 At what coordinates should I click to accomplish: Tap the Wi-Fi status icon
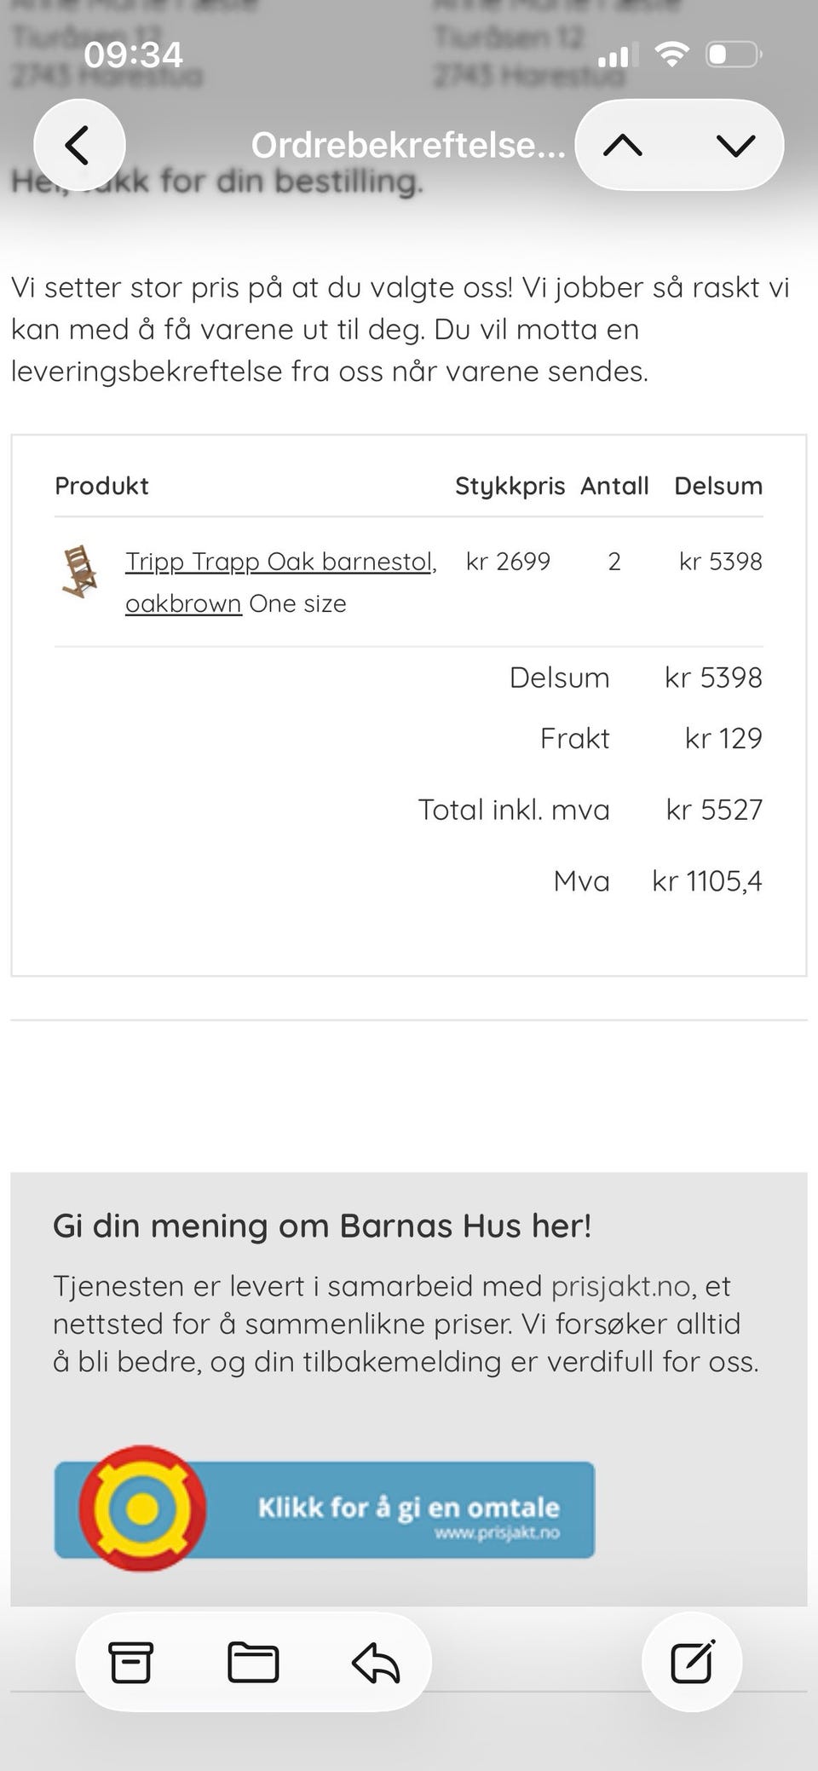(672, 55)
